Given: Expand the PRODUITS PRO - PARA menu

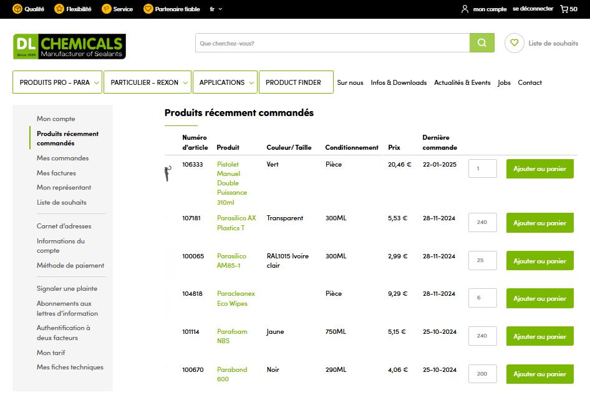Looking at the screenshot, I should [57, 82].
